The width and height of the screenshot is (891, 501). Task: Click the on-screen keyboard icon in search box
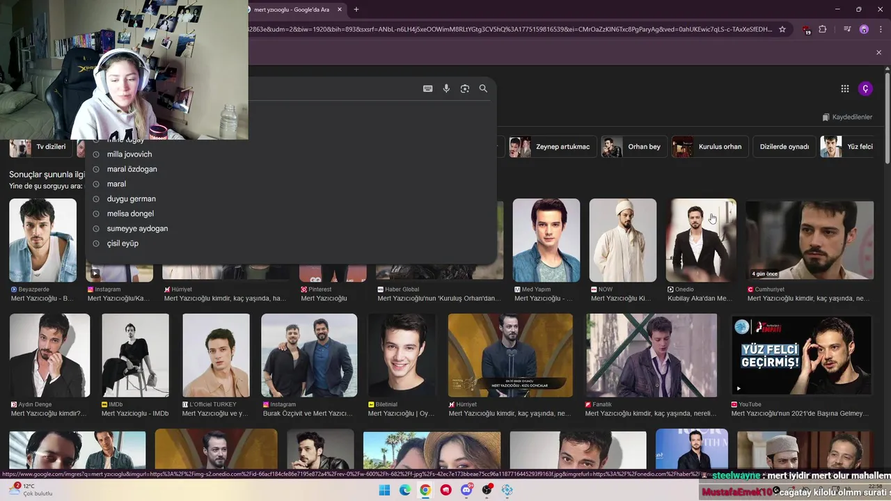pyautogui.click(x=427, y=88)
